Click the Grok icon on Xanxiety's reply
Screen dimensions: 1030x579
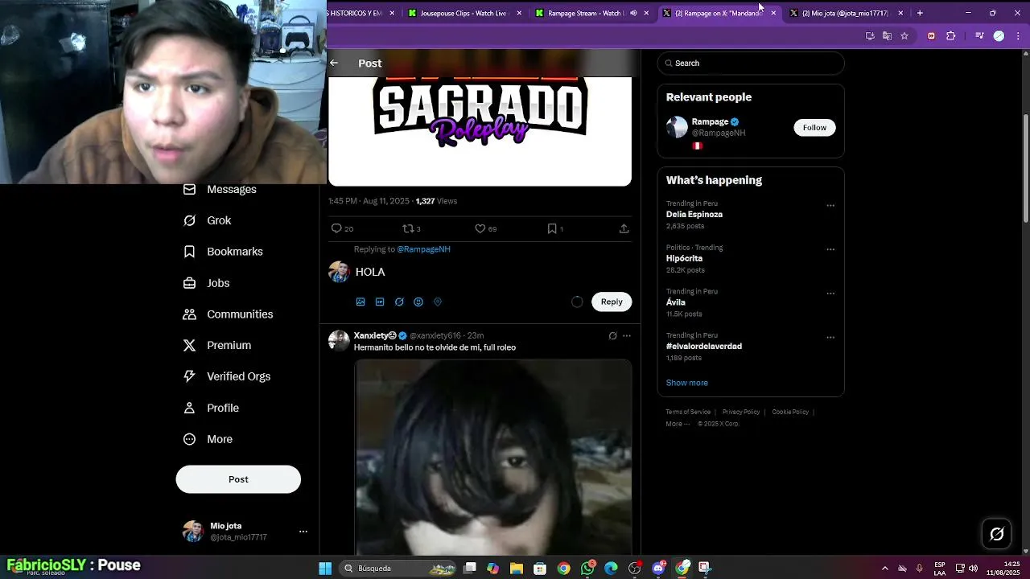(x=612, y=335)
